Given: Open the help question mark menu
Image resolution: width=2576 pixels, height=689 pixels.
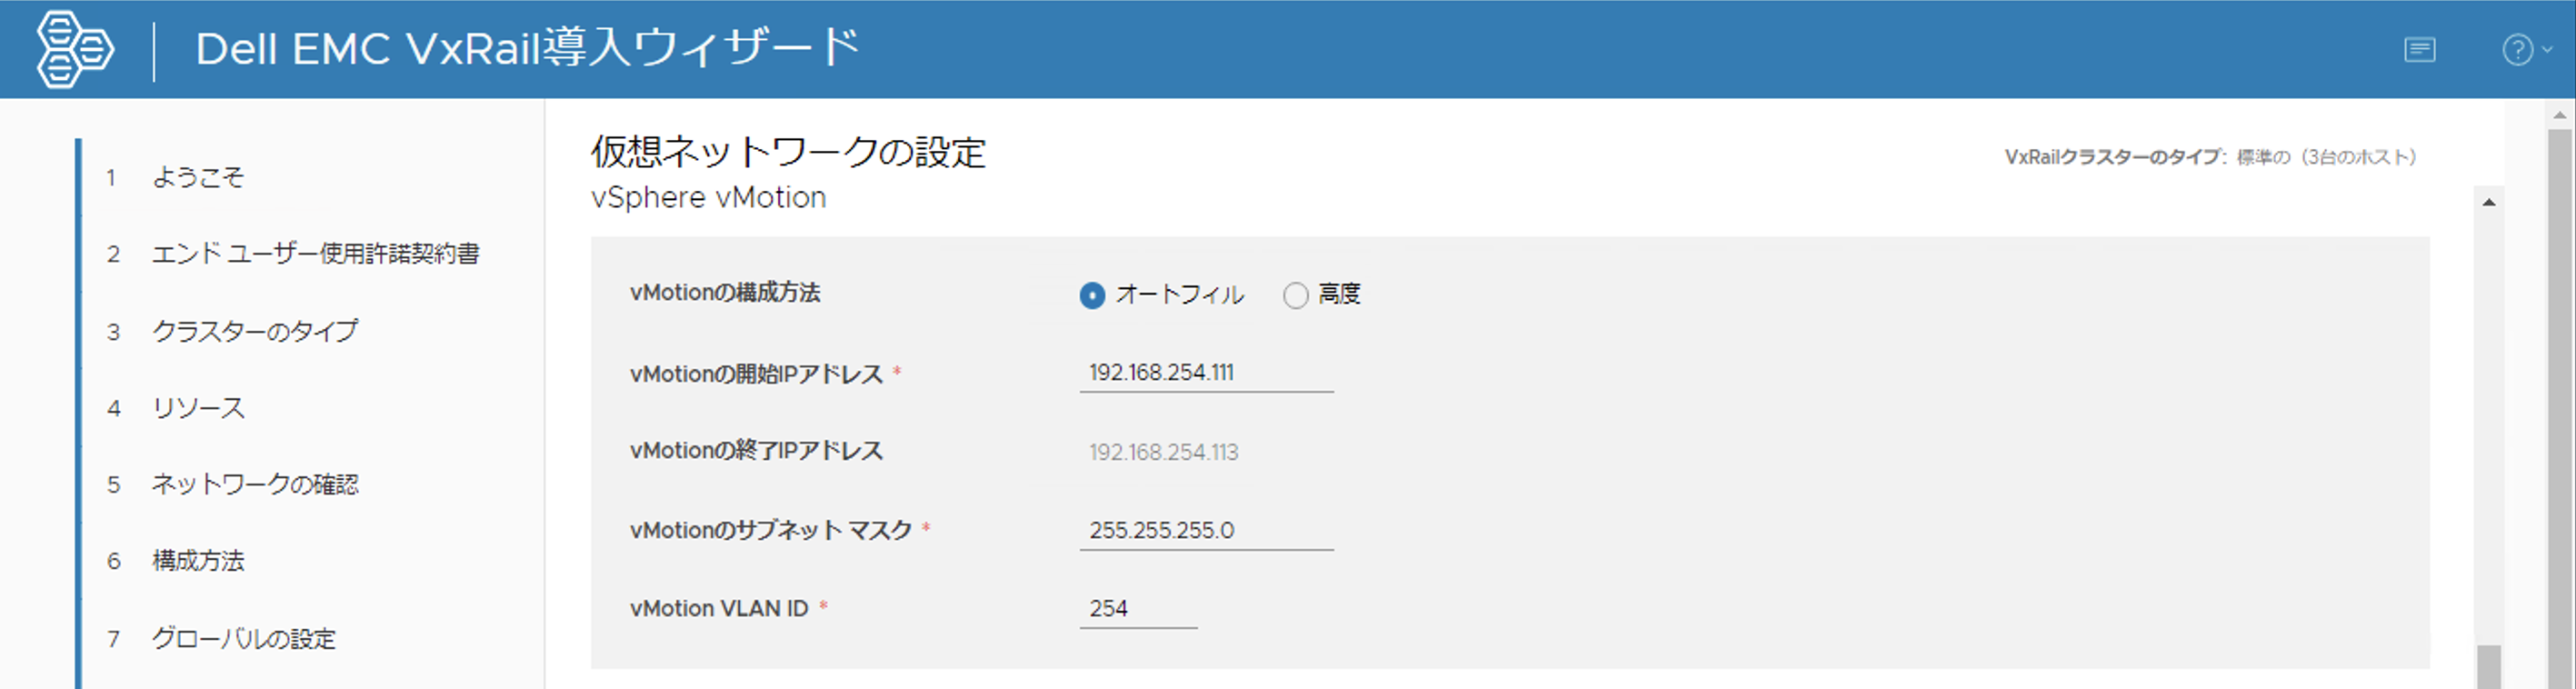Looking at the screenshot, I should tap(2523, 49).
